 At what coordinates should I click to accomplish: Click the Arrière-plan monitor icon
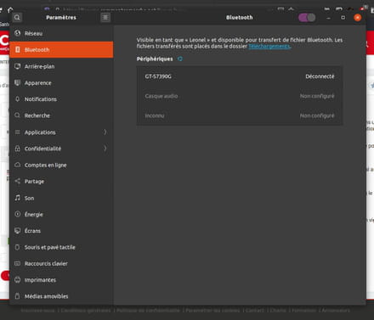pos(18,66)
